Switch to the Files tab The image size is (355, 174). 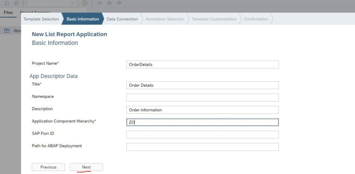8,13
